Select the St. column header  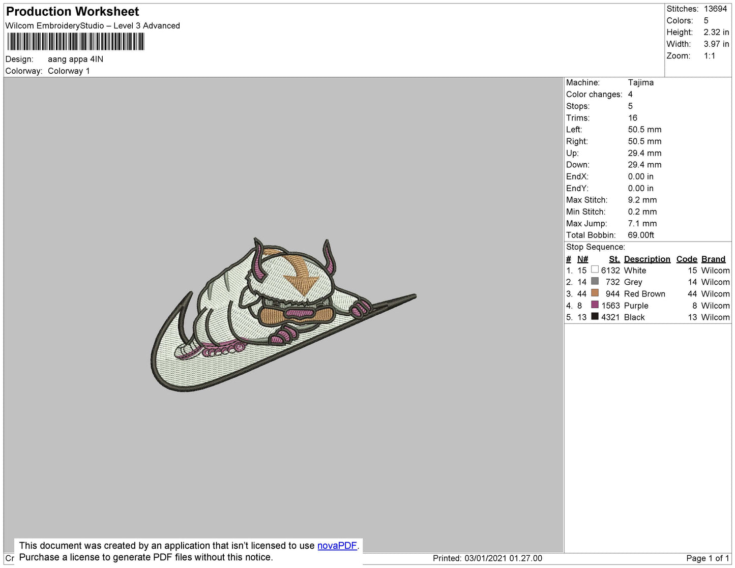click(x=614, y=259)
